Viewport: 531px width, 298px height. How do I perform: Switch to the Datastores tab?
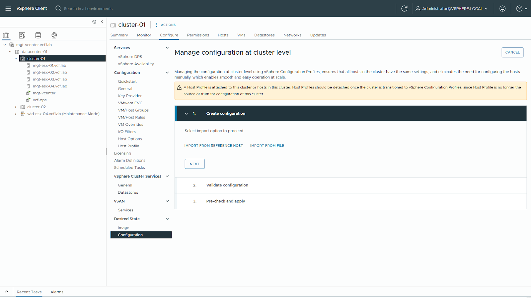tap(264, 35)
